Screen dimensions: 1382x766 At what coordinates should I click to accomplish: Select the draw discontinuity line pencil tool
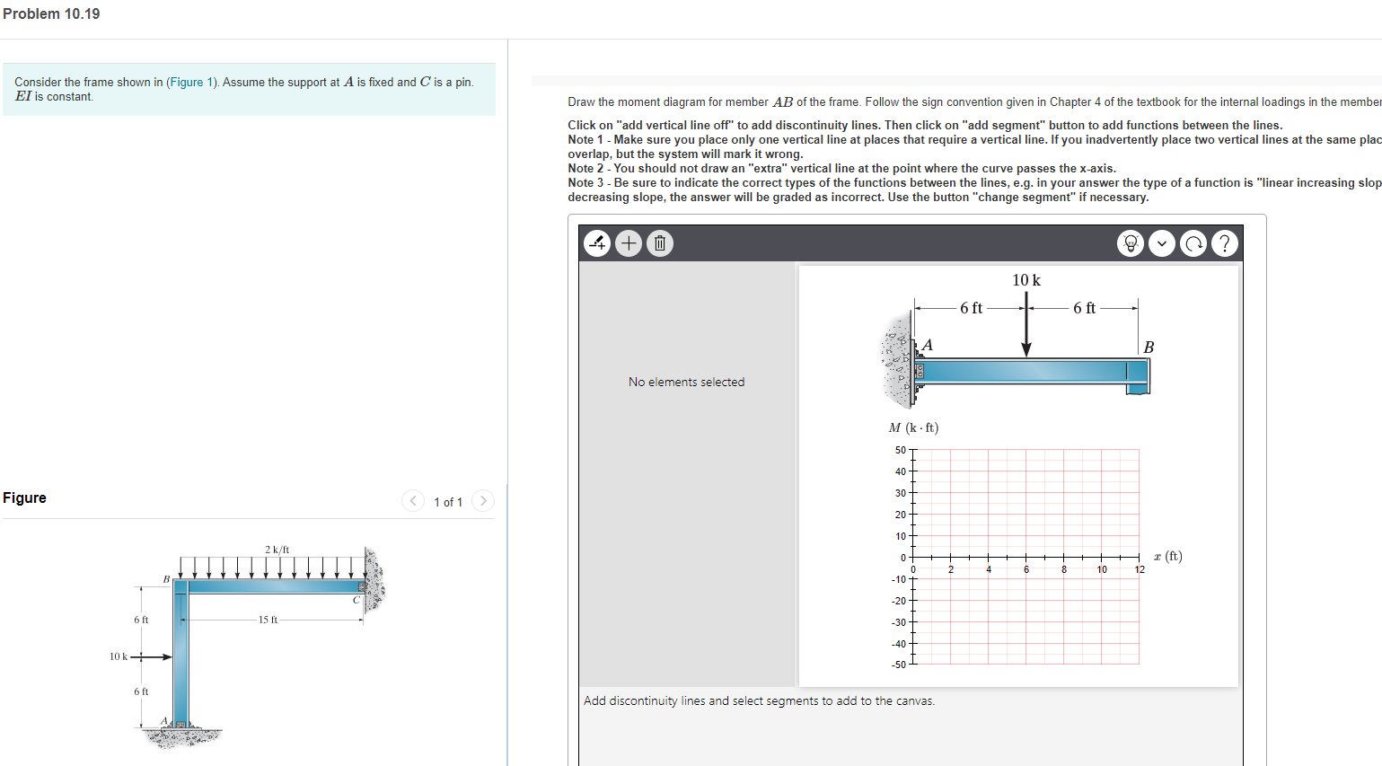[x=596, y=242]
